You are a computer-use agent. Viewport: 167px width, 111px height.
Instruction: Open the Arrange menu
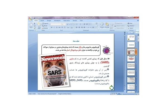point(107,26)
